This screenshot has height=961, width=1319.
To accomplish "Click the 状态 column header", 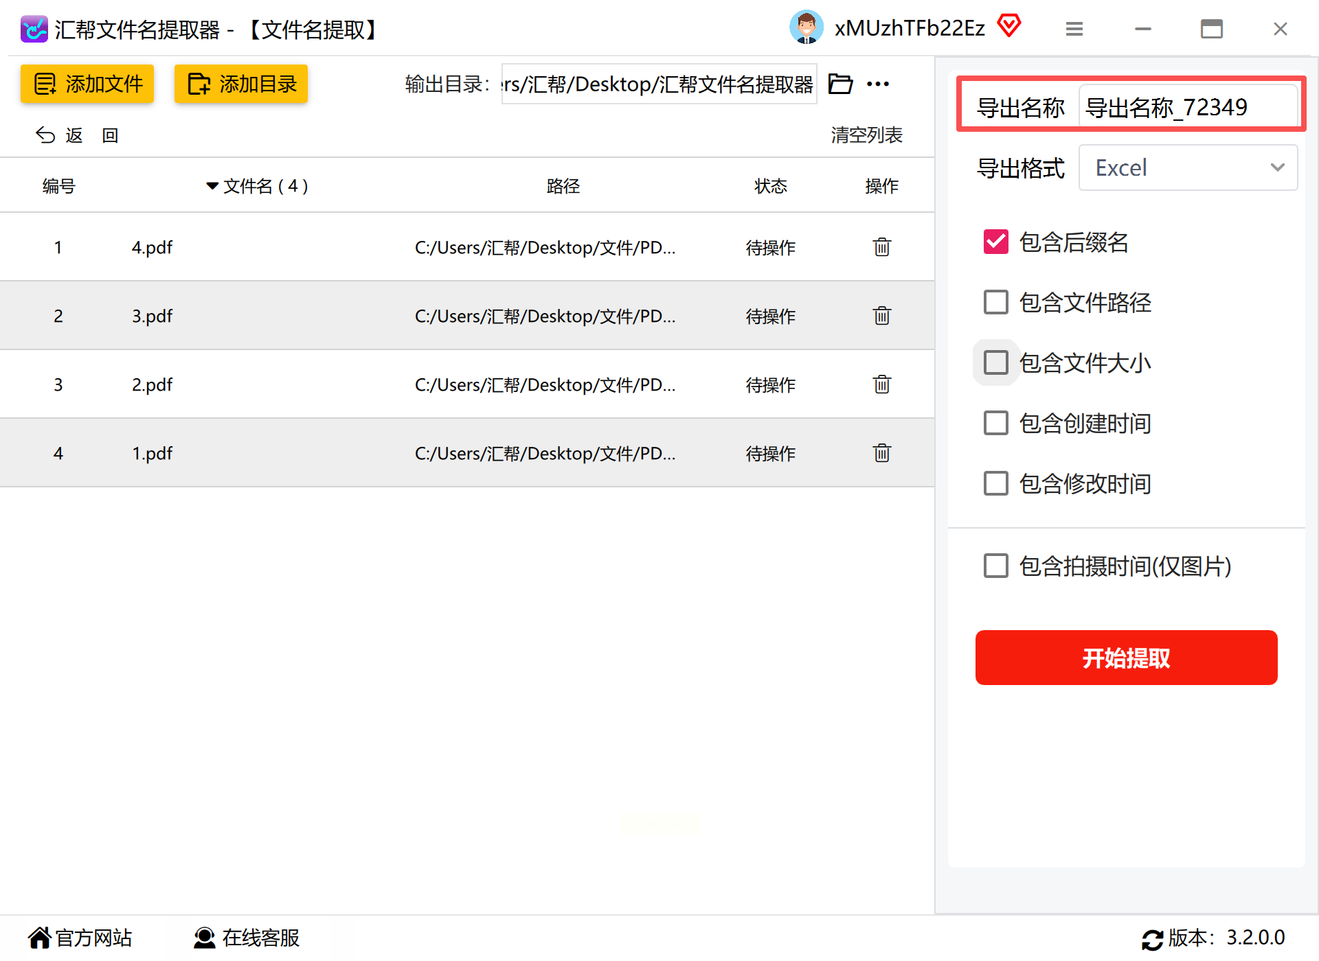I will point(771,186).
